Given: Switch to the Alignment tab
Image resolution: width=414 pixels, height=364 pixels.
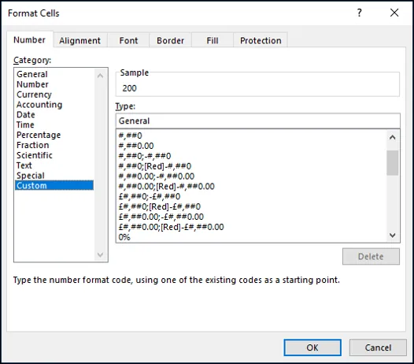Looking at the screenshot, I should click(79, 40).
